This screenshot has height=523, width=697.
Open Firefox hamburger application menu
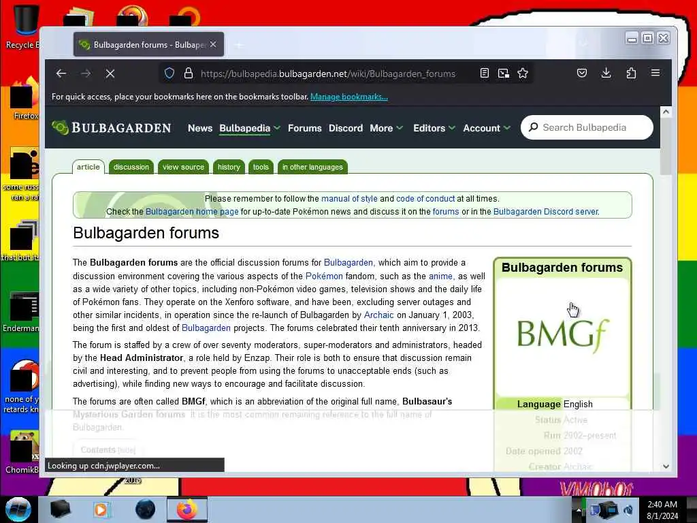(x=655, y=73)
